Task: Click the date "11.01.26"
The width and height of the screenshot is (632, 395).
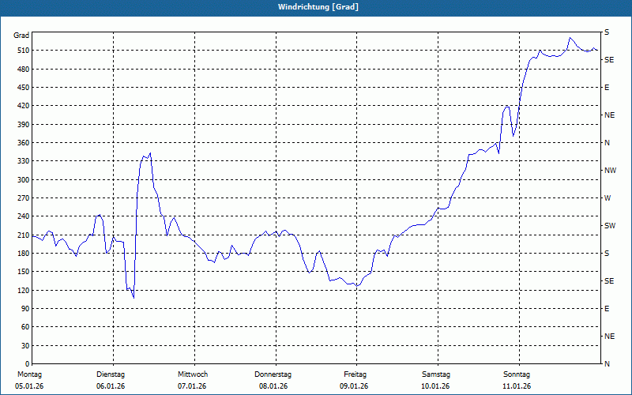Action: coord(517,386)
